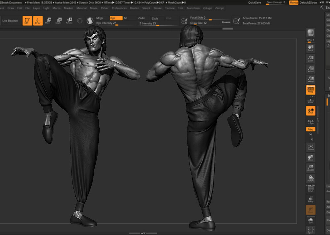The image size is (330, 235).
Task: Toggle the Menus button
Action: [x=294, y=3]
